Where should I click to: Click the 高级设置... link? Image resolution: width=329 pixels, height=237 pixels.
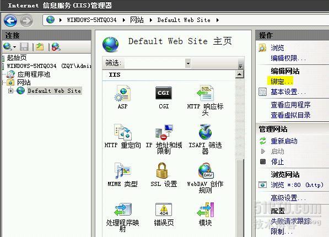pos(288,198)
